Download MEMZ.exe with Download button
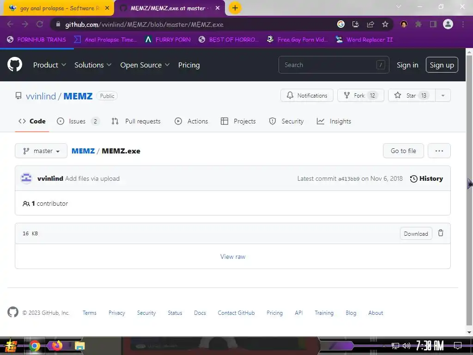The image size is (473, 355). (416, 233)
